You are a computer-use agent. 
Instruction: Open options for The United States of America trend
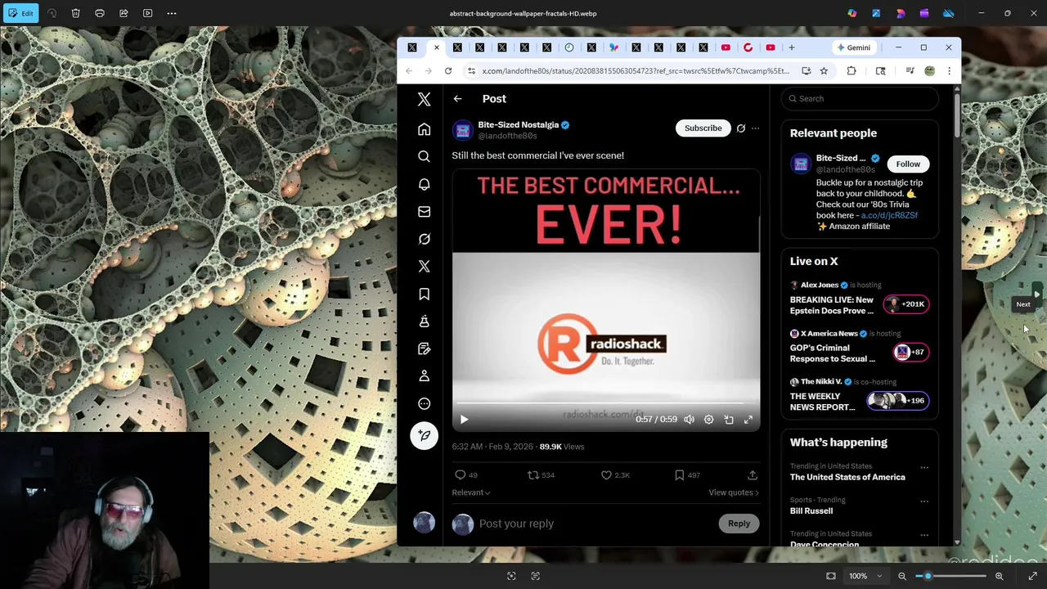[x=924, y=467]
